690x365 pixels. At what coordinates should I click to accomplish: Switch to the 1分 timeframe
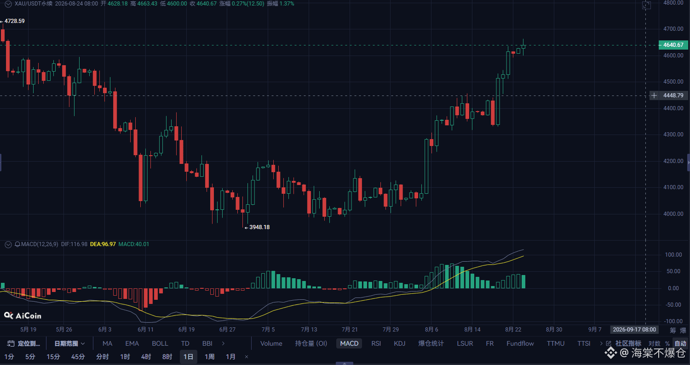point(9,357)
